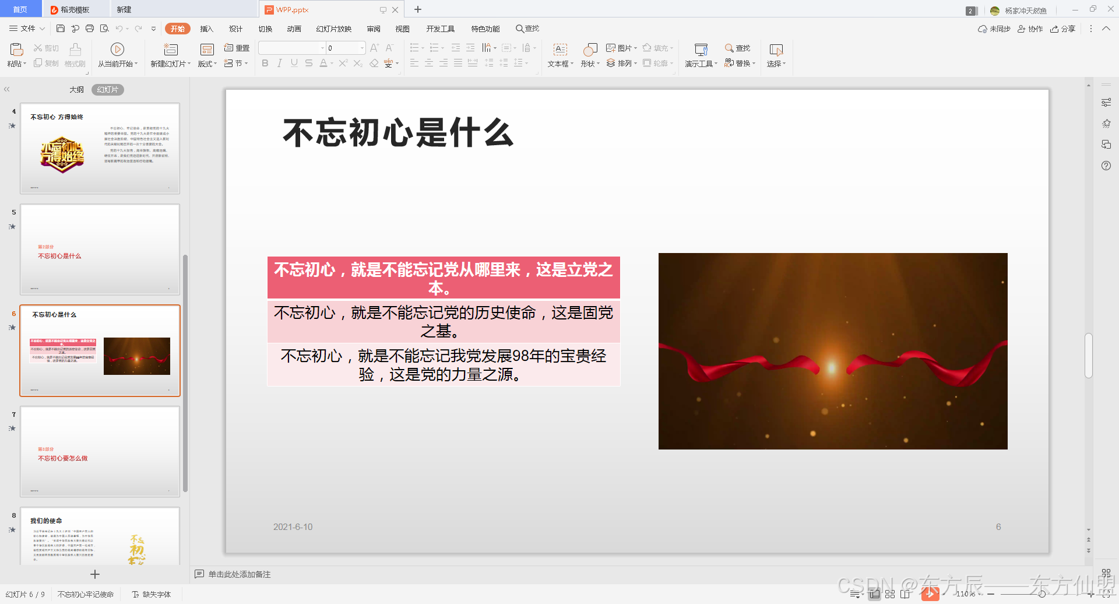Click the missing fonts (缺失字体) status button
This screenshot has height=604, width=1119.
point(152,594)
